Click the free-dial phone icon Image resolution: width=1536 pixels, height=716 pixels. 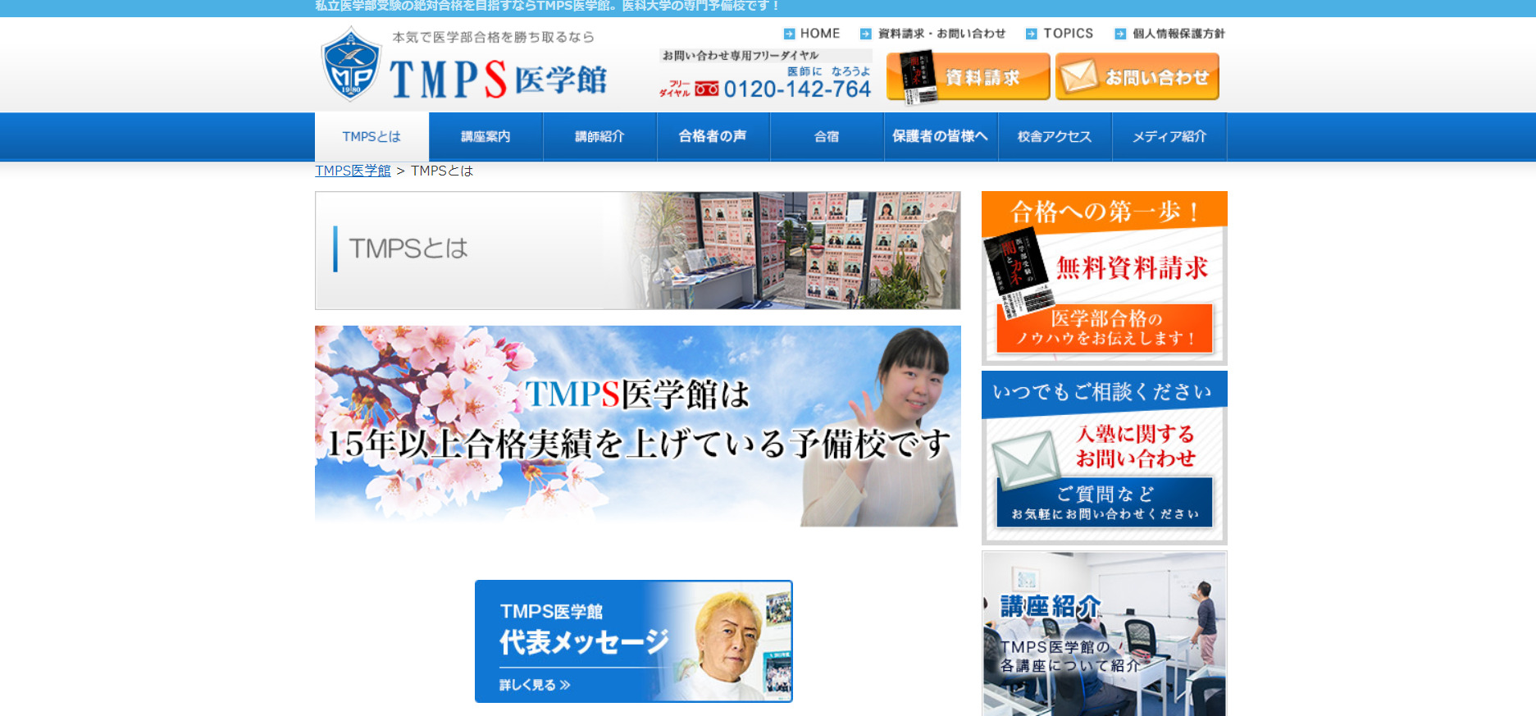coord(707,89)
